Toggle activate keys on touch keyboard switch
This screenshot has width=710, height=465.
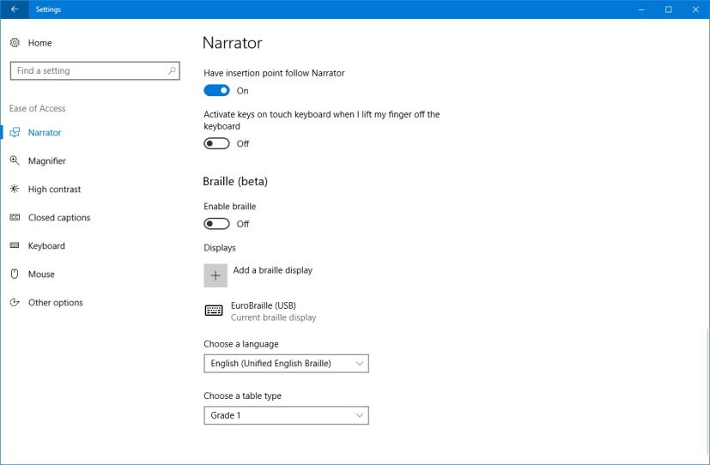coord(216,143)
